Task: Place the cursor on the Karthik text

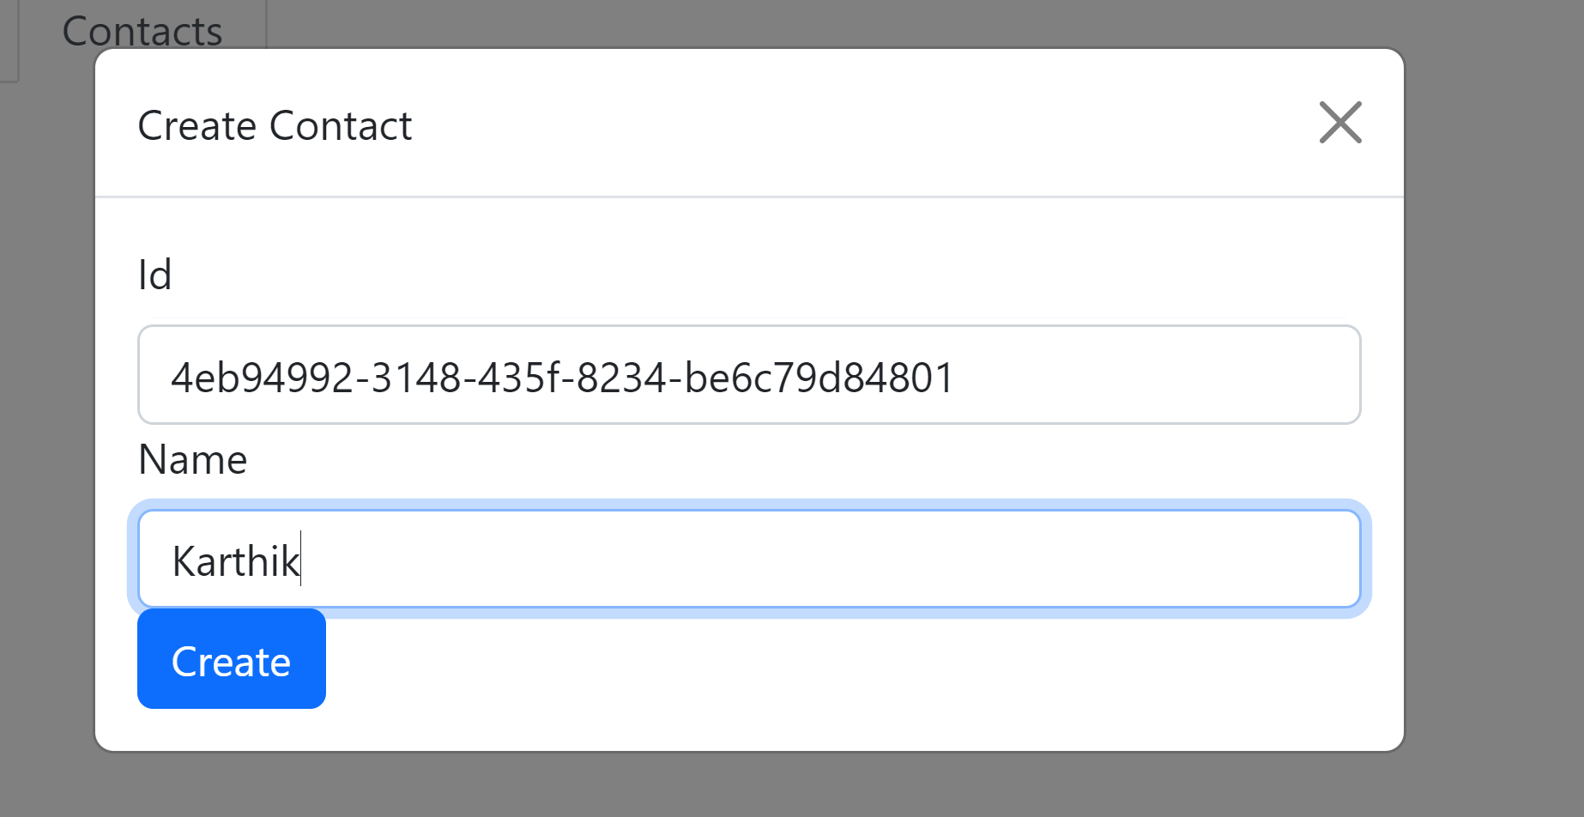Action: point(235,562)
